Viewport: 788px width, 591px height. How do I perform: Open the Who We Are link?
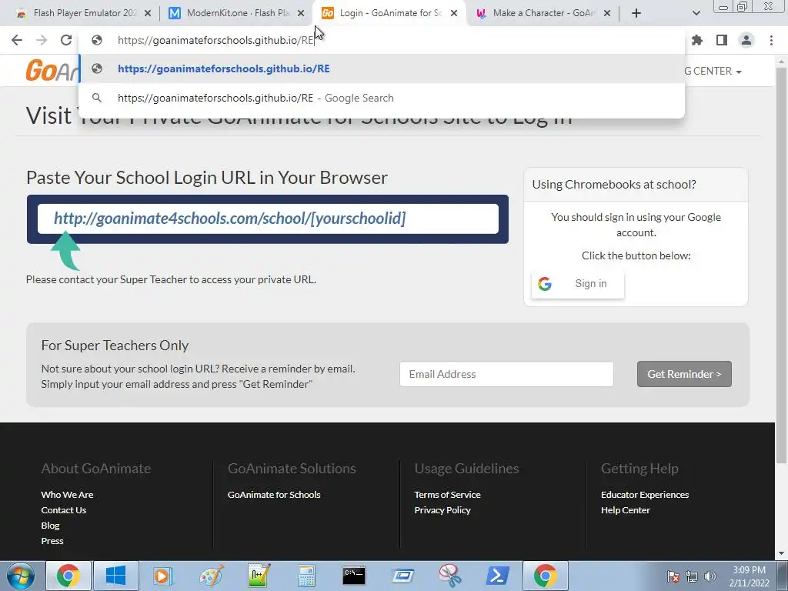click(68, 495)
